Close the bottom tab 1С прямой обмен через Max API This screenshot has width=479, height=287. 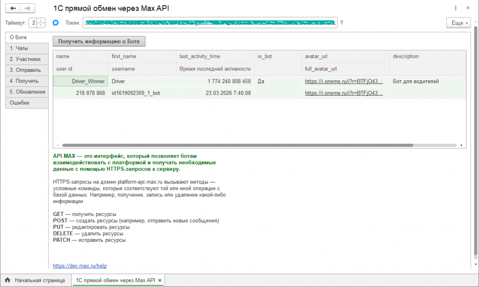pyautogui.click(x=160, y=280)
